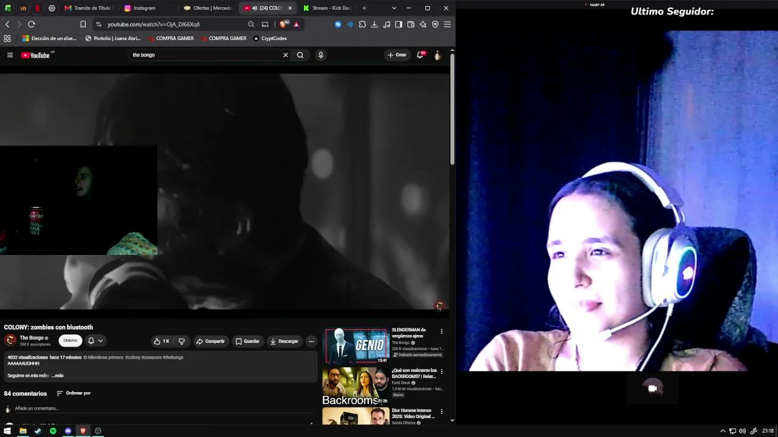778x437 pixels.
Task: Open the video more actions ellipsis
Action: pos(311,341)
